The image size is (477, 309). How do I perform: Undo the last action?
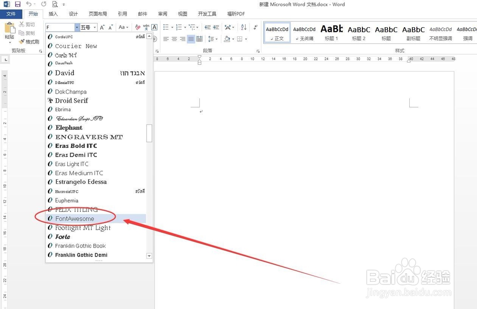point(29,4)
